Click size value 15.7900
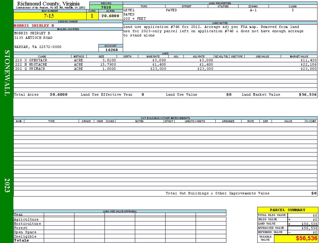This screenshot has width=319, height=243. (108, 64)
